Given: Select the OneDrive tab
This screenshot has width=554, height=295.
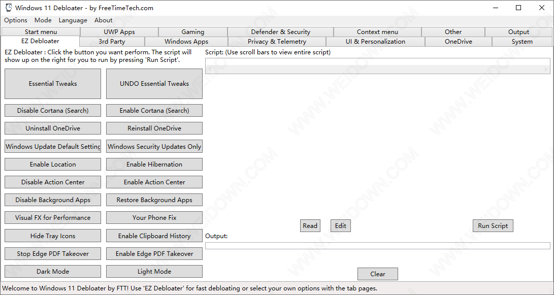Looking at the screenshot, I should (x=458, y=42).
